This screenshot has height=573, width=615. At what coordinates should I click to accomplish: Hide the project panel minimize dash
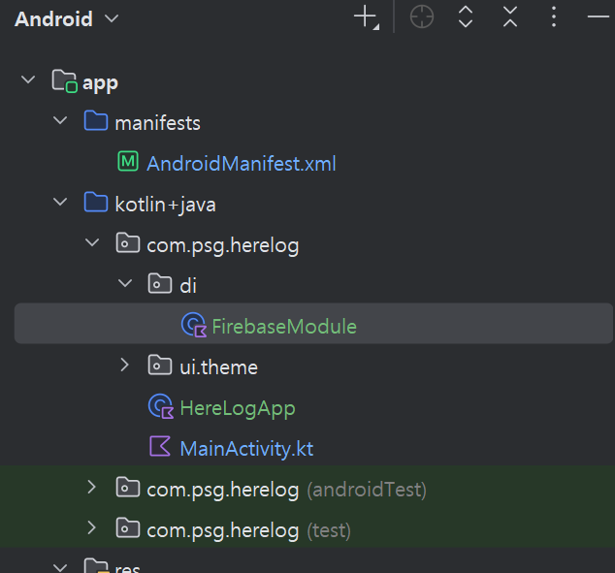pyautogui.click(x=599, y=16)
